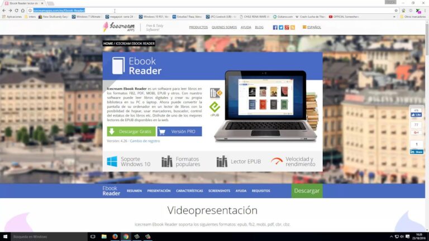Screen dimensions: 429x241
Task: Go to AYUDA in the blue section bar
Action: click(241, 191)
